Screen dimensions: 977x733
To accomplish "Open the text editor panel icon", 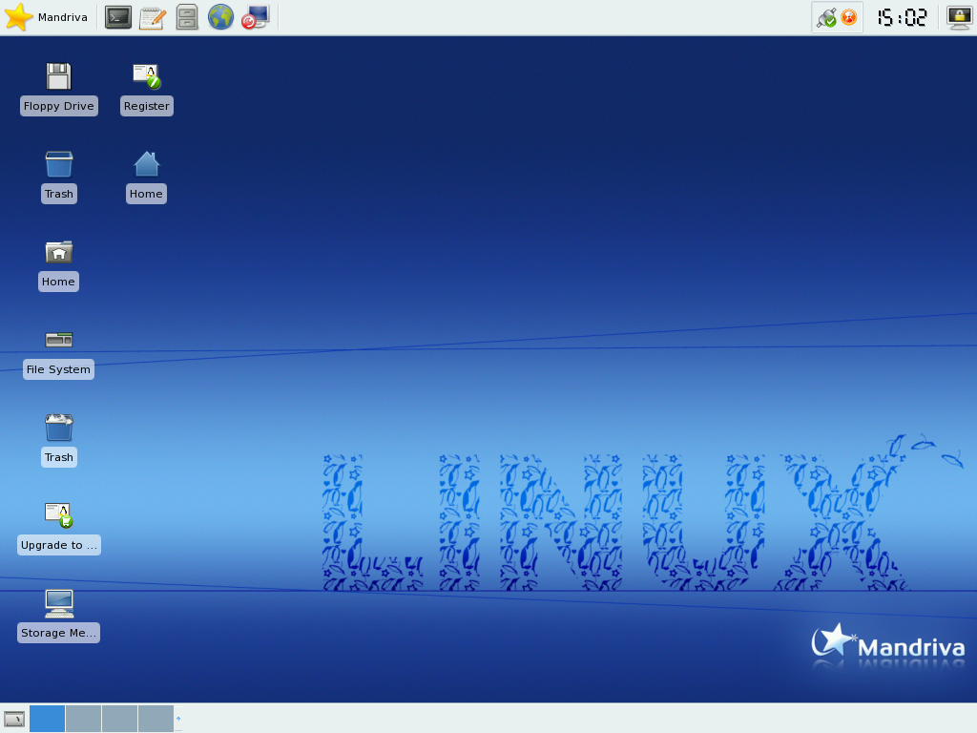I will tap(153, 16).
